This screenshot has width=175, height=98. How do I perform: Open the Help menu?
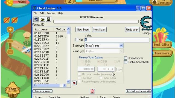click(60, 13)
